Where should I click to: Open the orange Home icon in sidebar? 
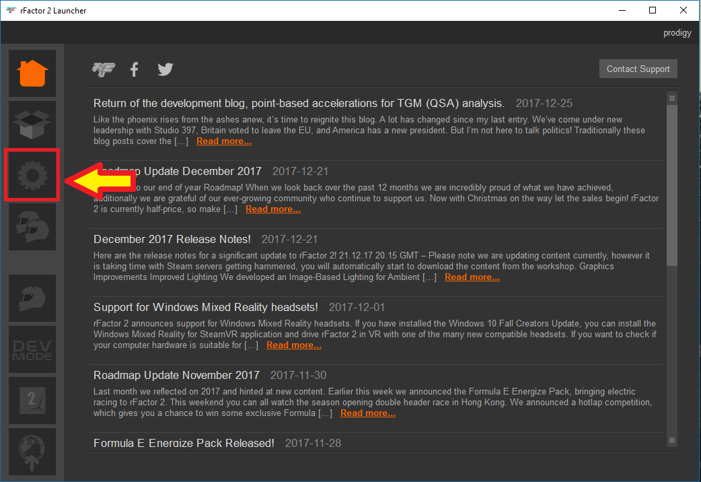(32, 73)
